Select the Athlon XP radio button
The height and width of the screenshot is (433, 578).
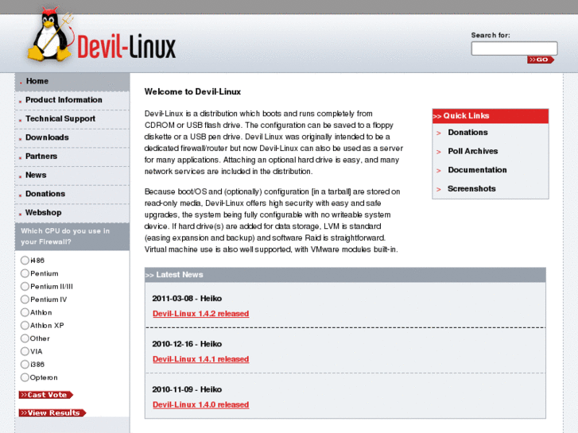point(25,326)
